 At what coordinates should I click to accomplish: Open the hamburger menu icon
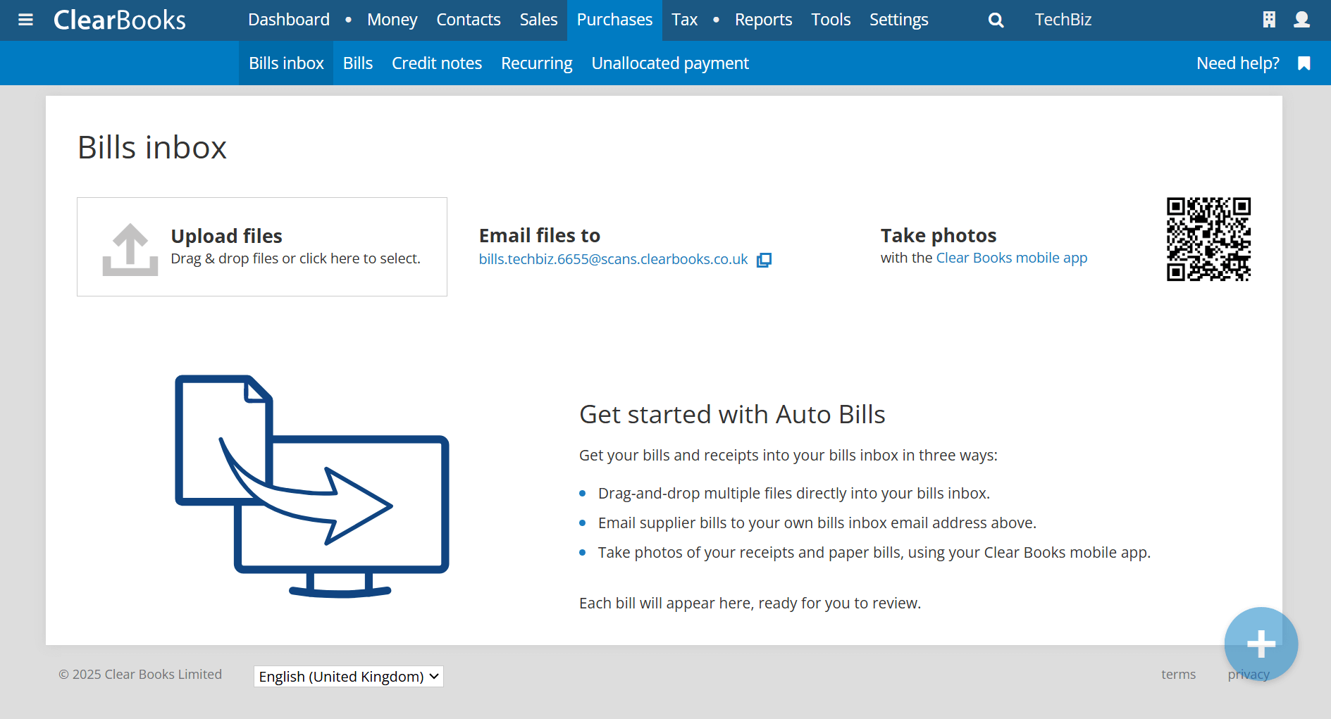tap(25, 20)
